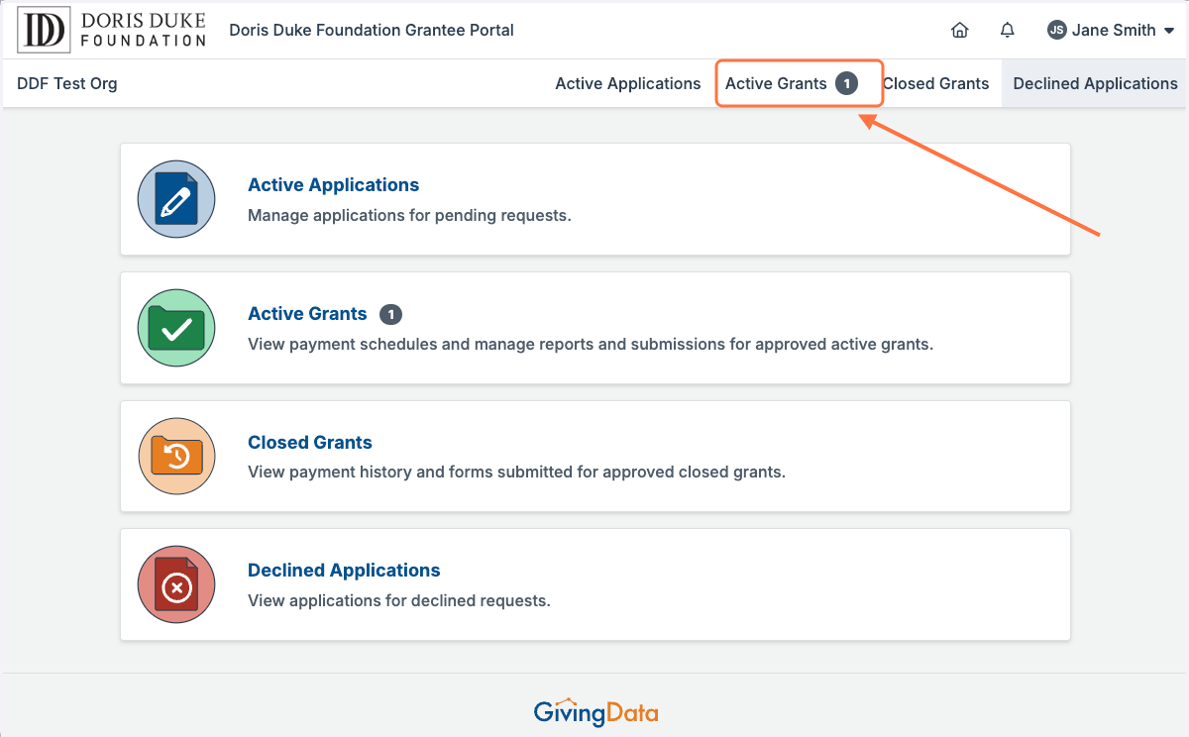Click the red Declined Applications icon
Viewport: 1189px width, 737px height.
coord(176,584)
